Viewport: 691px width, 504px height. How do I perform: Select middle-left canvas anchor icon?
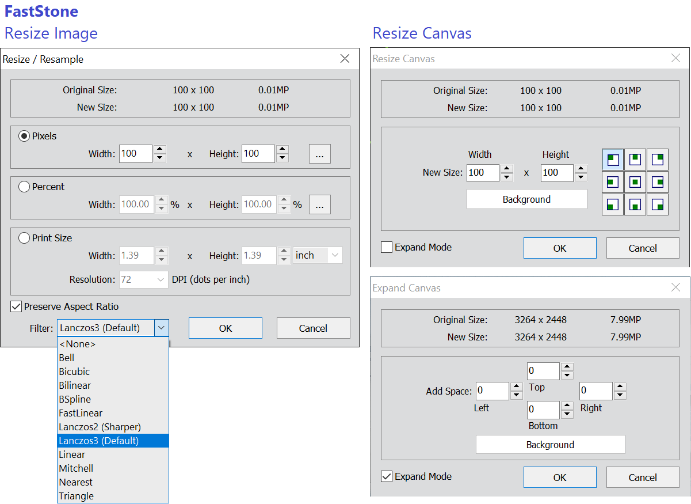tap(613, 182)
